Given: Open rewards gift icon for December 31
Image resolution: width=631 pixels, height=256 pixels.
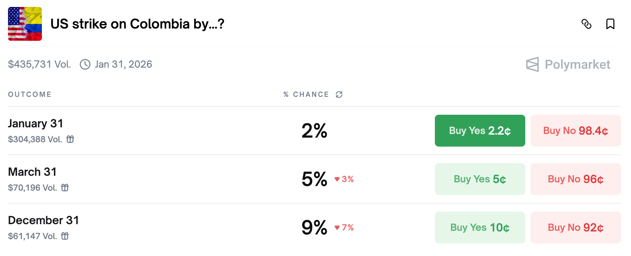Looking at the screenshot, I should pos(65,236).
